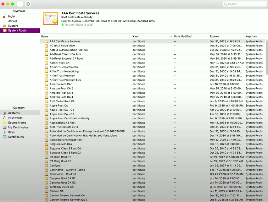
Task: Sort by the Kind column header
Action: click(x=152, y=36)
